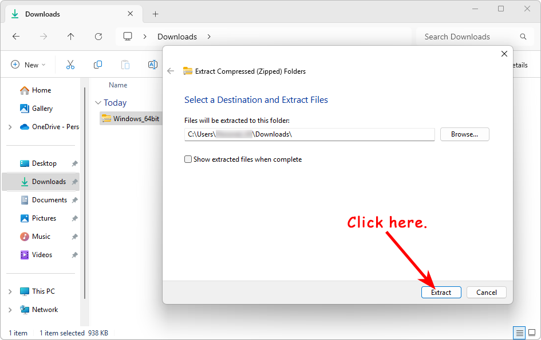
Task: Enable Show extracted files when complete
Action: (x=188, y=159)
